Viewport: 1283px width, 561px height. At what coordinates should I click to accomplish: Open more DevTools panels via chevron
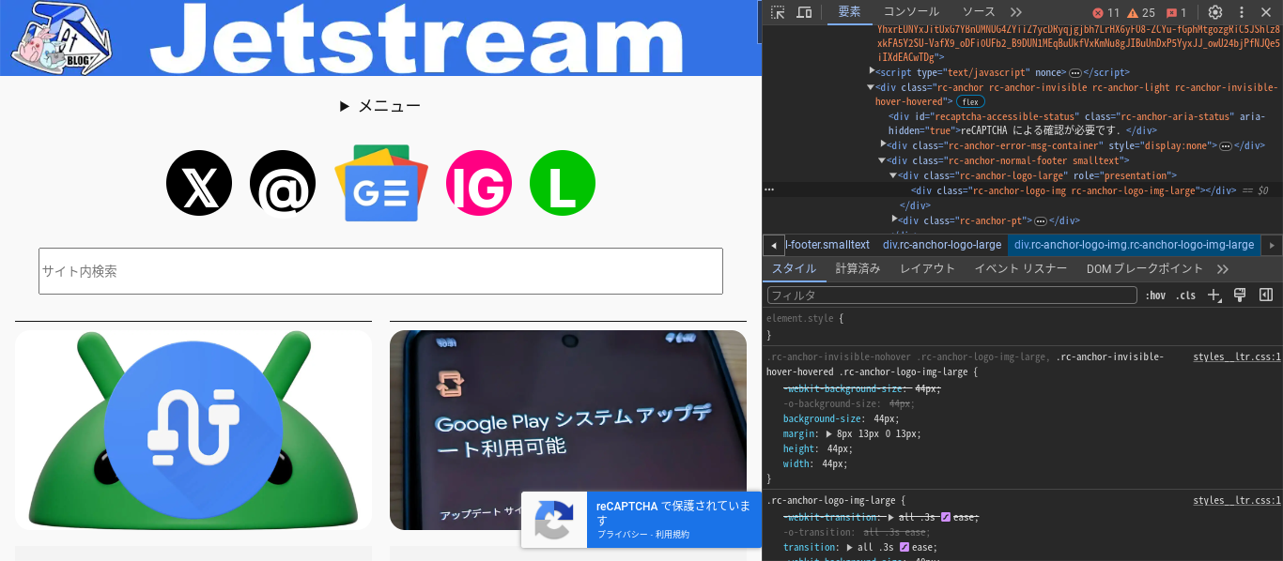pyautogui.click(x=1015, y=12)
